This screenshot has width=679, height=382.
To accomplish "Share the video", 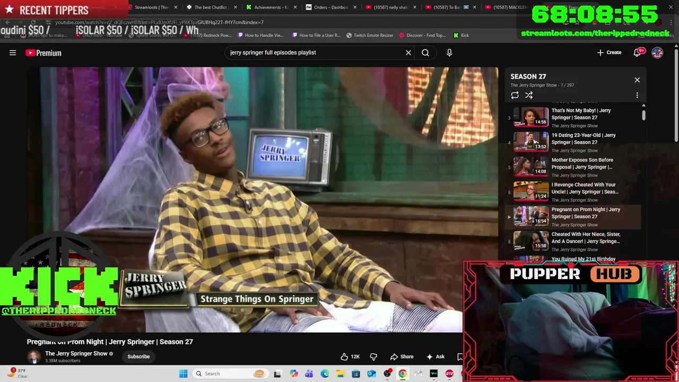I will [402, 357].
